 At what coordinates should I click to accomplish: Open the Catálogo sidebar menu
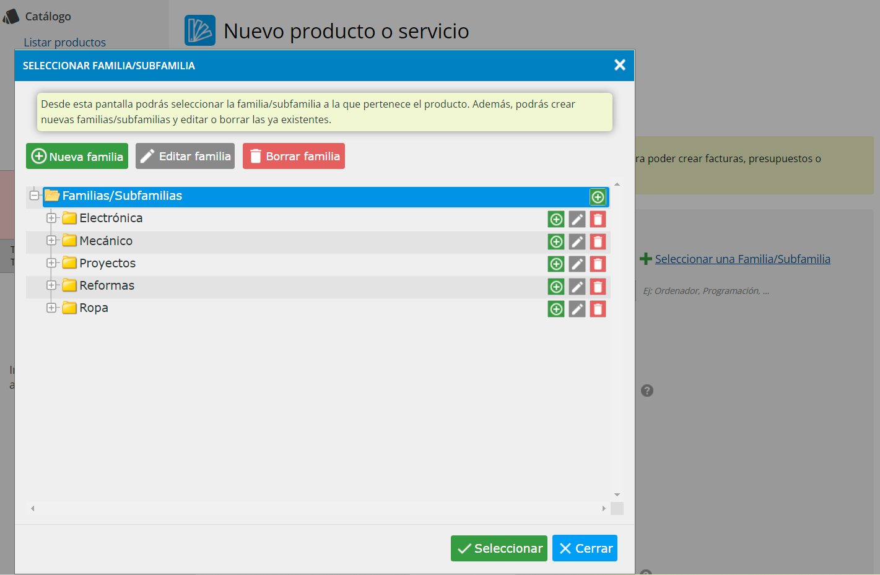click(x=48, y=16)
